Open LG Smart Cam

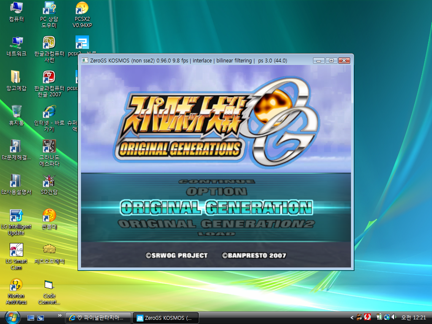pos(16,257)
